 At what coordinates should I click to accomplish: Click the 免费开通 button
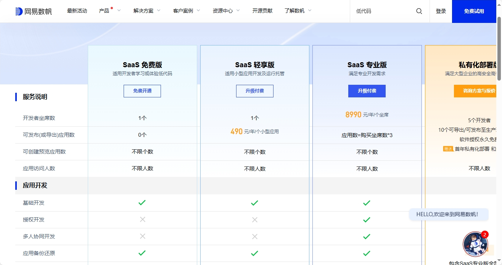click(x=142, y=91)
